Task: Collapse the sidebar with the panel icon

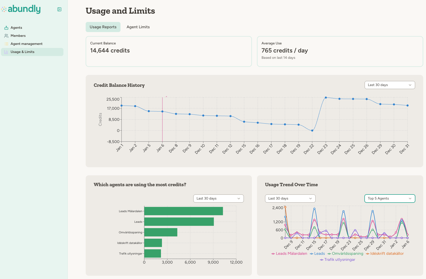Action: 59,9
